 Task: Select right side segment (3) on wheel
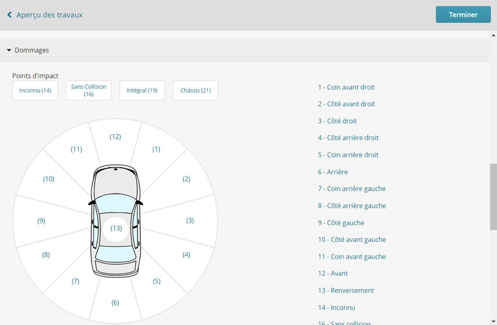190,221
